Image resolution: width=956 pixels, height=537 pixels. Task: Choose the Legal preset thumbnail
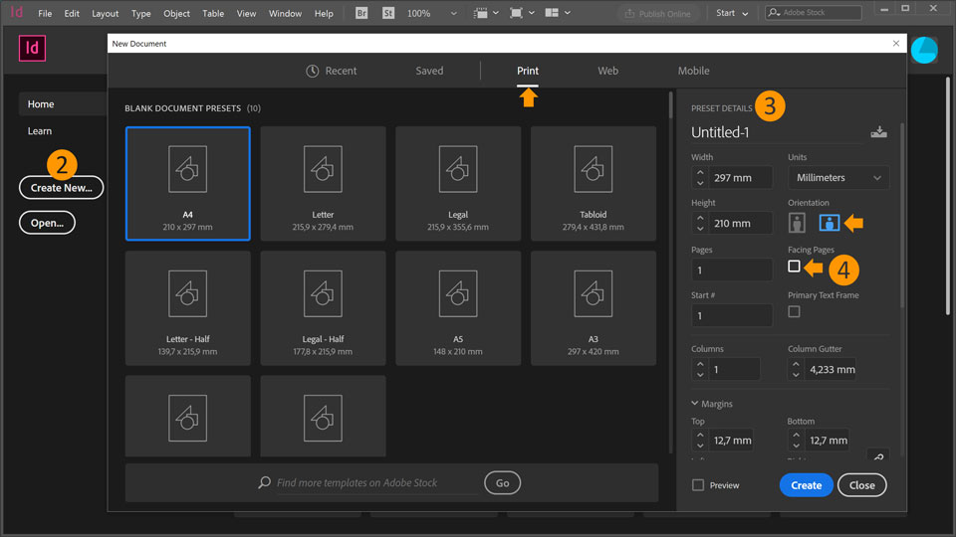pyautogui.click(x=458, y=183)
